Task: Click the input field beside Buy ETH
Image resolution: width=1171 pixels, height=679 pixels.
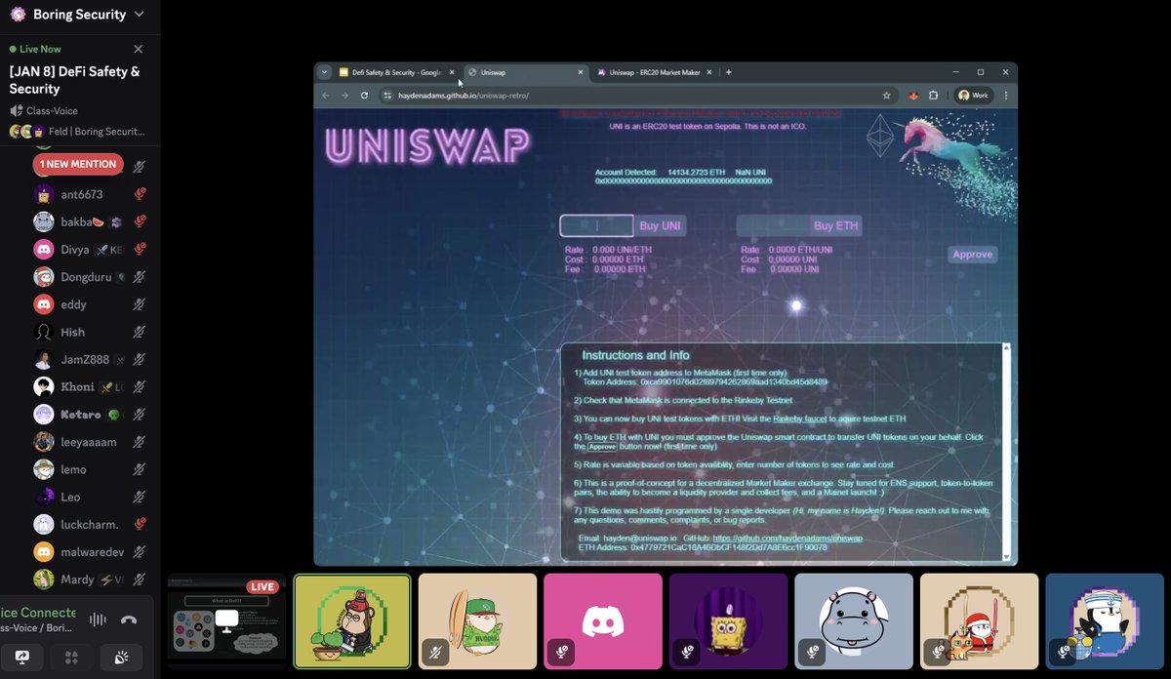Action: [772, 225]
